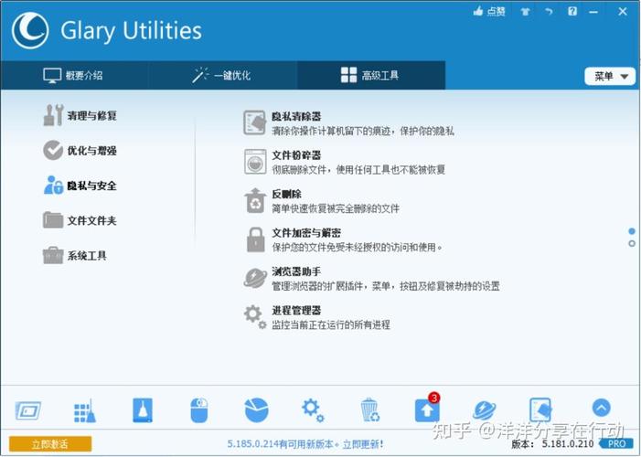Select the 系统工具 category
Viewport: 641px width, 457px height.
tap(75, 256)
